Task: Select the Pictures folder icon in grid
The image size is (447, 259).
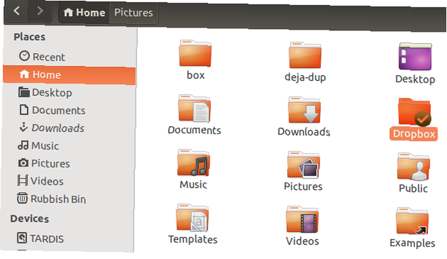Action: pos(304,165)
